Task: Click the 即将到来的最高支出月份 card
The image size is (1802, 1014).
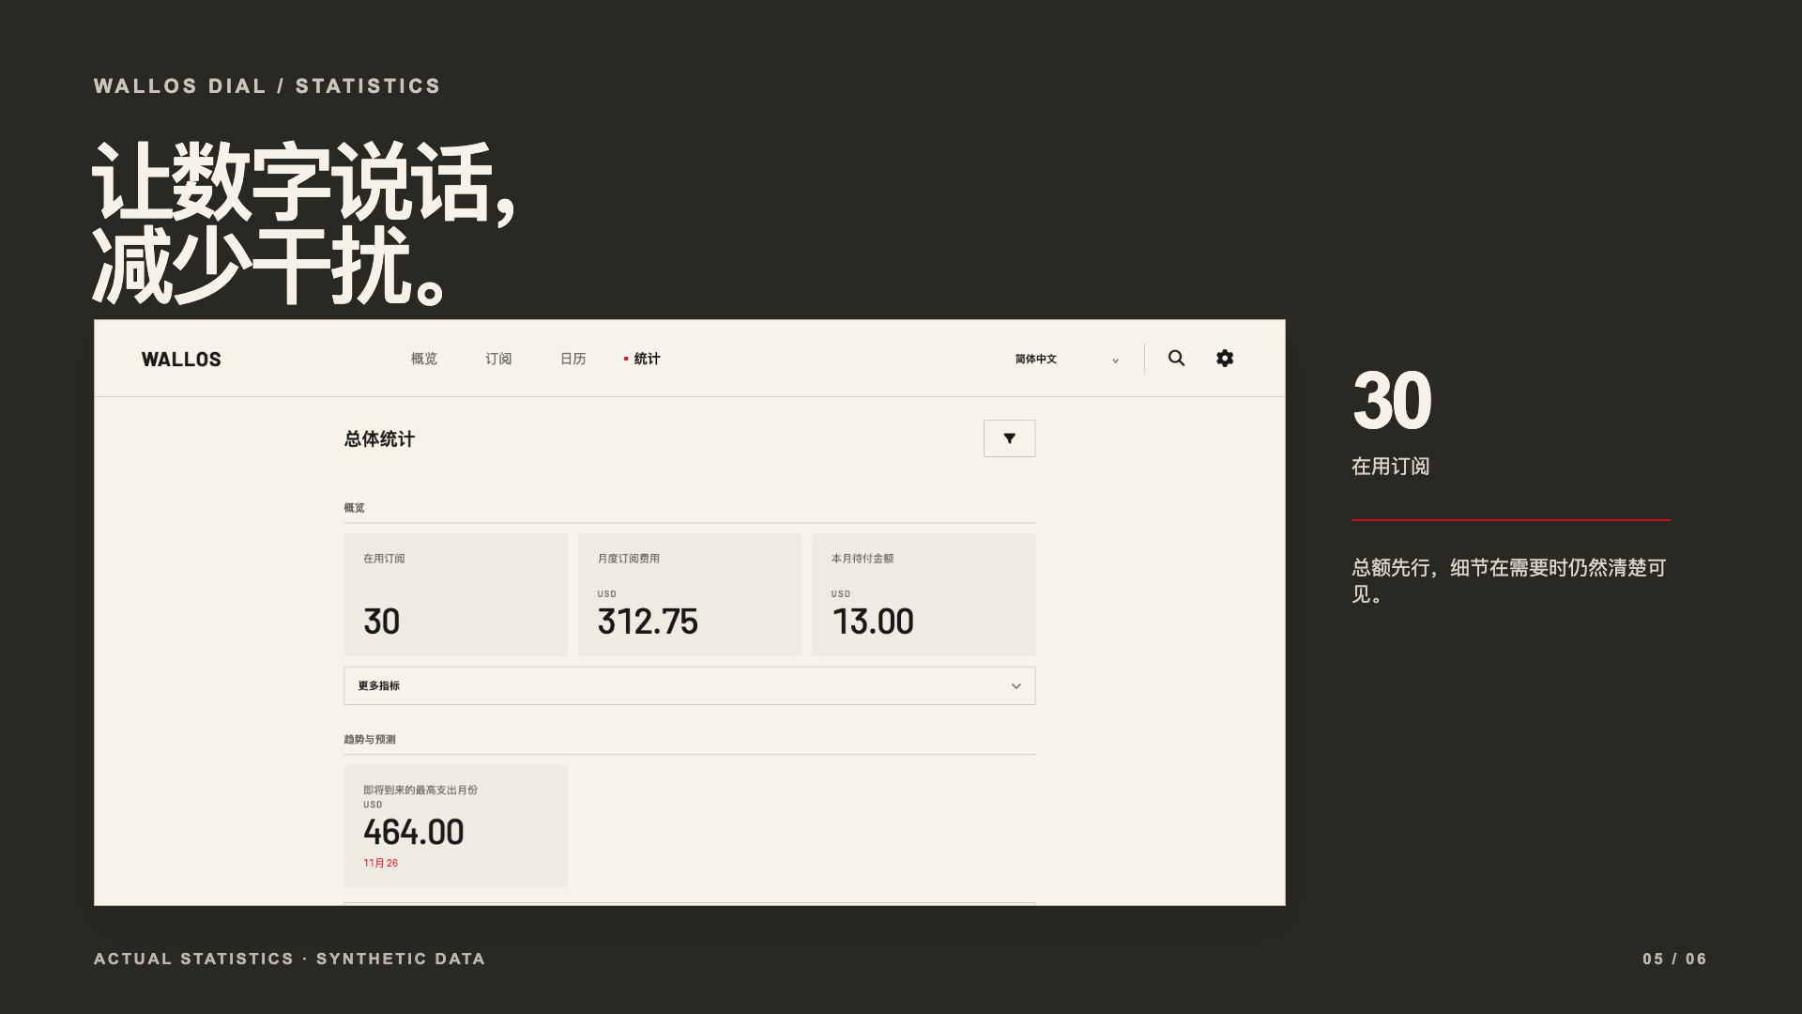Action: pos(455,826)
